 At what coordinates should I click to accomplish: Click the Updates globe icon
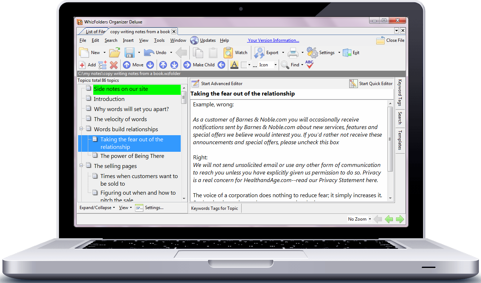[194, 40]
